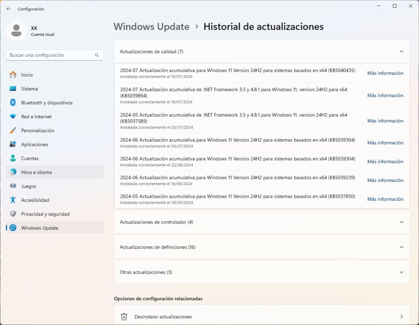Click the KB5037850 update title
The width and height of the screenshot is (419, 325).
pos(238,196)
